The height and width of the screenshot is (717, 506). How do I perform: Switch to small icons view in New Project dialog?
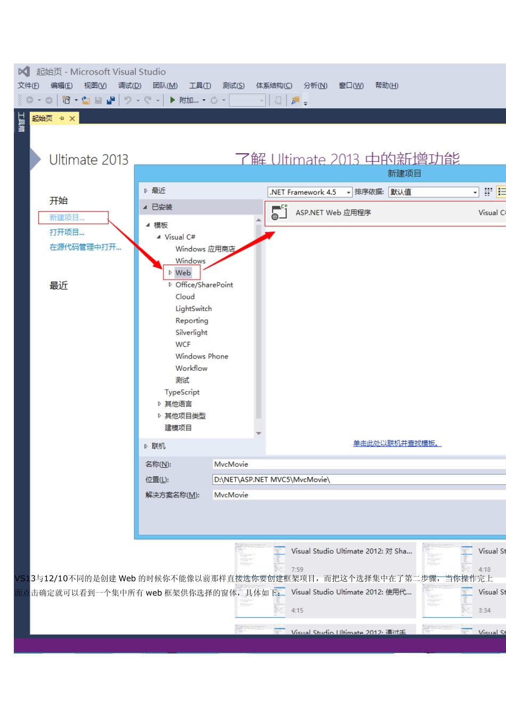point(488,192)
